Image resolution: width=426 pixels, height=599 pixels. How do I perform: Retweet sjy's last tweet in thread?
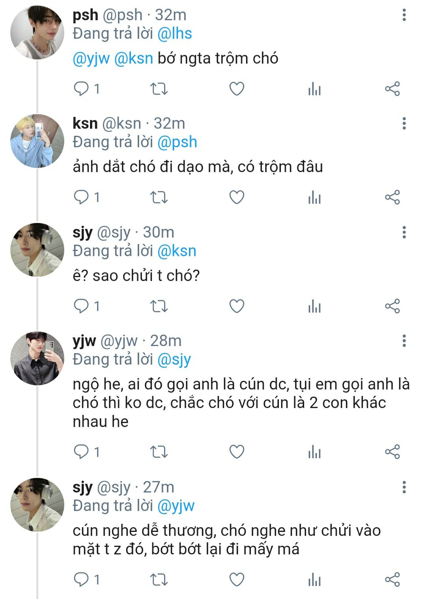159,580
